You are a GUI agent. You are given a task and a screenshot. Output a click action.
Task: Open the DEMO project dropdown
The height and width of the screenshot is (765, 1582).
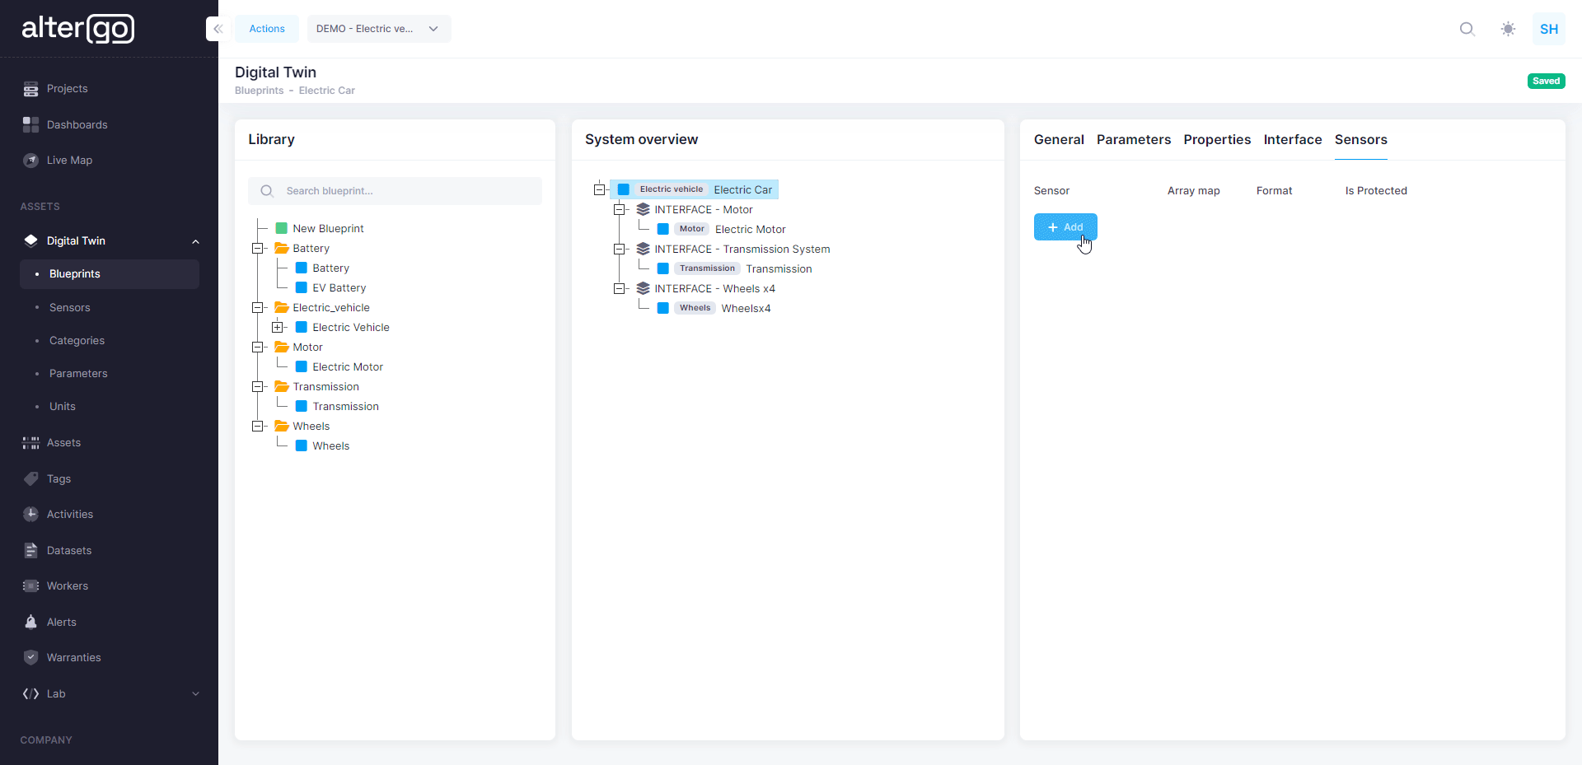pyautogui.click(x=378, y=29)
